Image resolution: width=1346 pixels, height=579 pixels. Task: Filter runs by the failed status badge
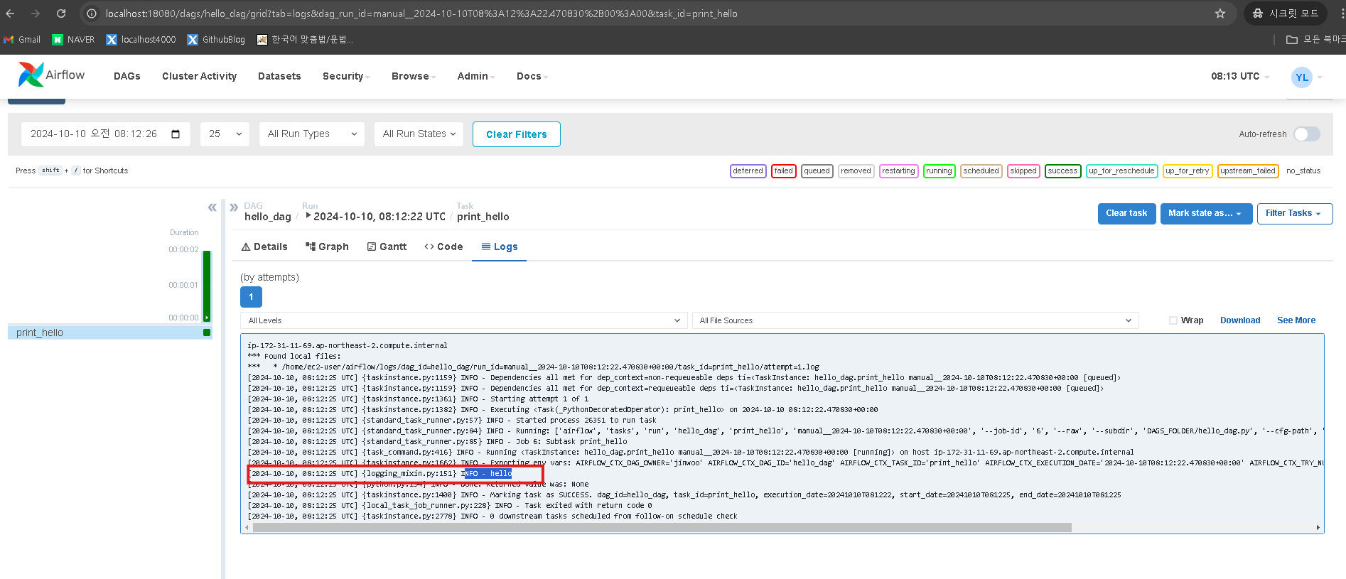783,171
